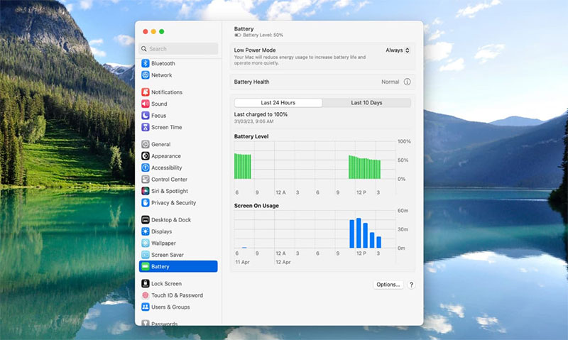Click the Notifications bell icon
This screenshot has height=340, width=568.
146,92
